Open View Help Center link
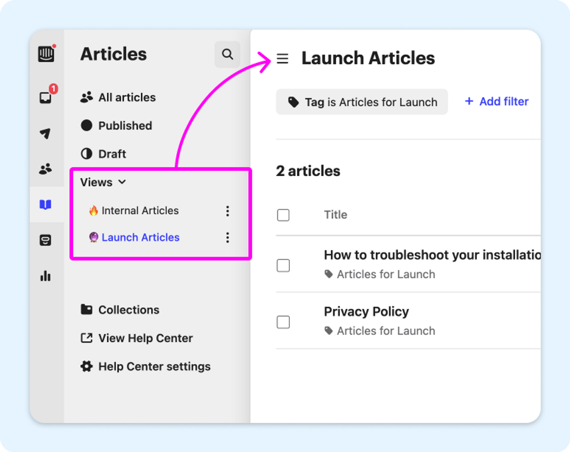570x452 pixels. (145, 338)
